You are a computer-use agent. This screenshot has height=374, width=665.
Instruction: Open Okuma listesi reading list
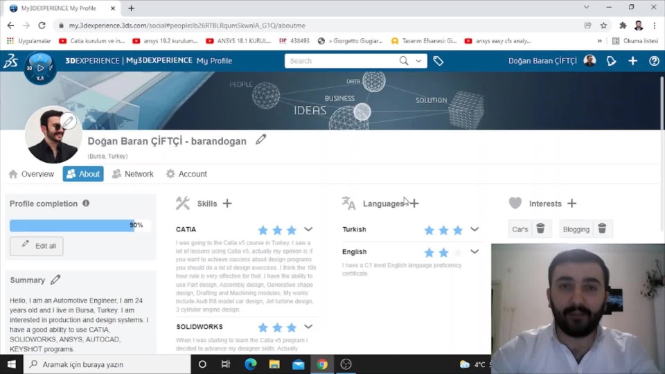(x=635, y=41)
